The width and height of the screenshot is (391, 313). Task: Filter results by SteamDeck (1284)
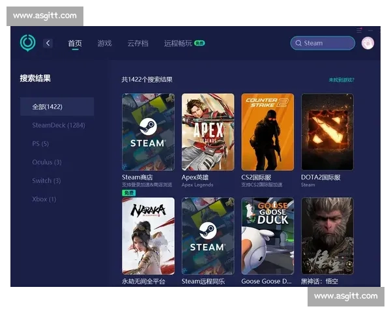click(59, 125)
